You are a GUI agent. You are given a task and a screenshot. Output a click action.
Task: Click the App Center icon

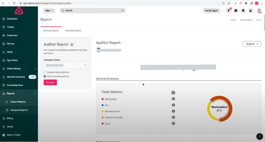pos(4,60)
